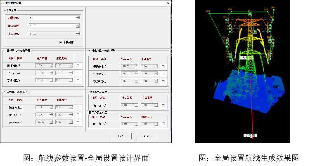Toggle the checkbox below the top settings fields
The height and width of the screenshot is (166, 322).
pyautogui.click(x=61, y=42)
